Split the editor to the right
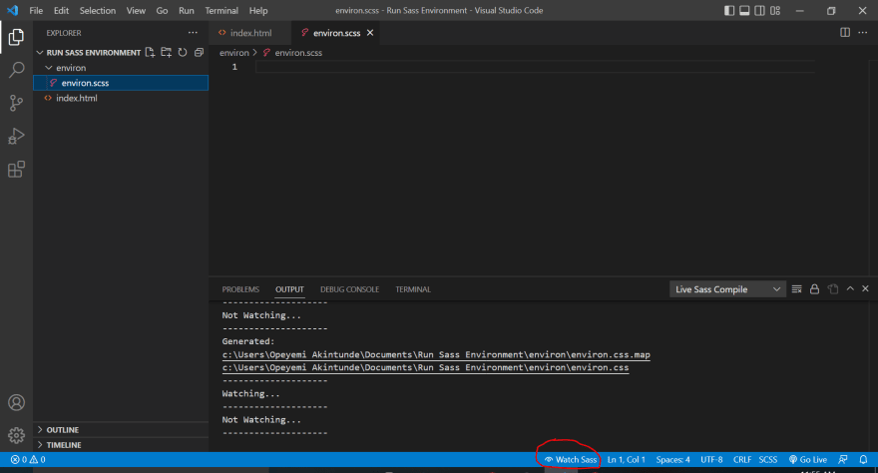878x473 pixels. pos(845,33)
